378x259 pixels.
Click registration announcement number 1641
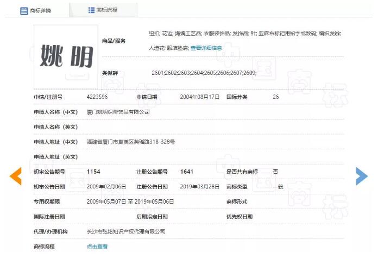click(187, 172)
